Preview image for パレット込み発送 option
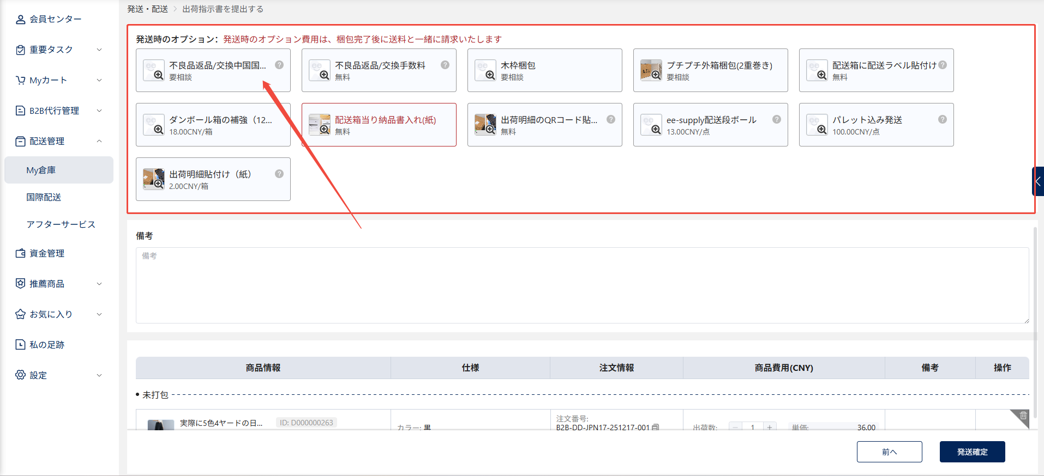The image size is (1044, 476). click(x=817, y=125)
